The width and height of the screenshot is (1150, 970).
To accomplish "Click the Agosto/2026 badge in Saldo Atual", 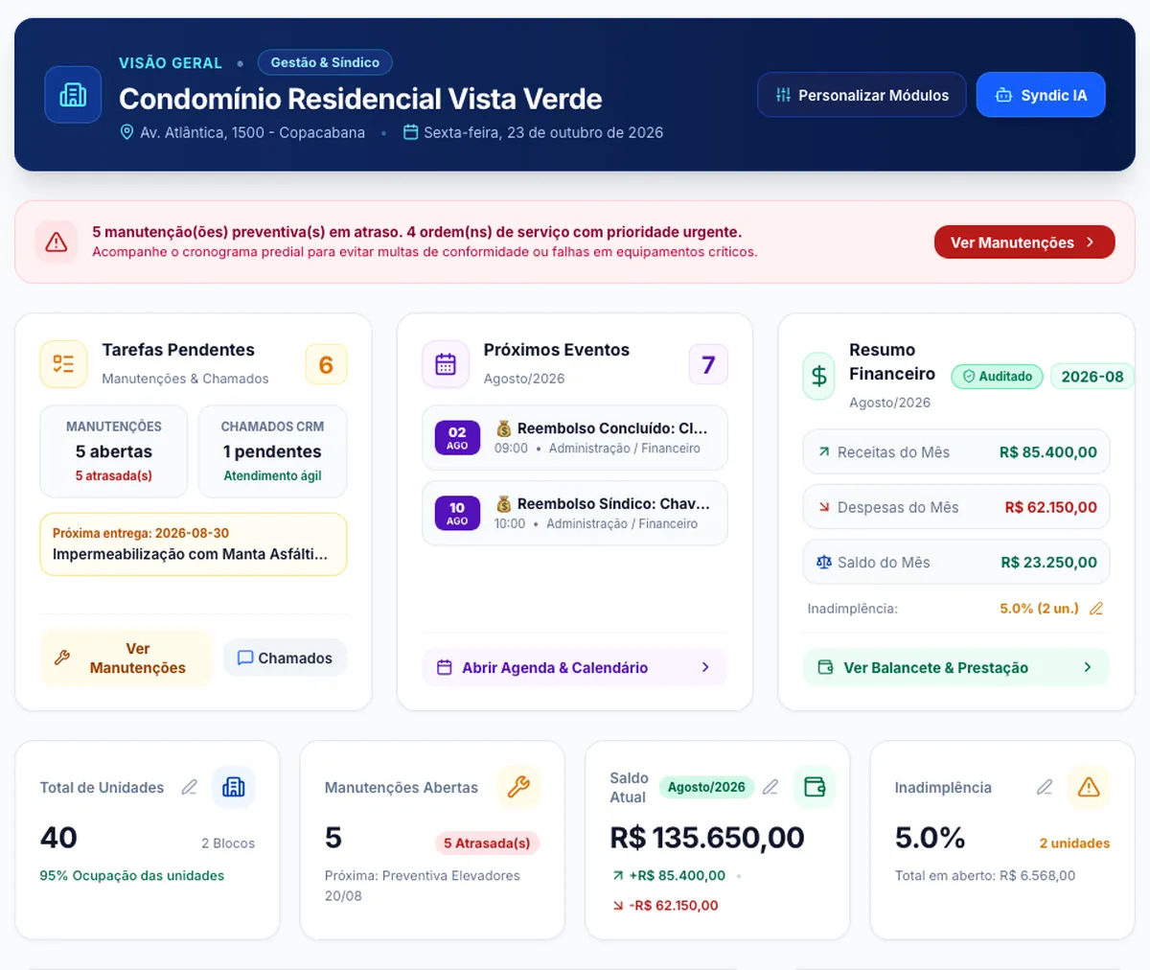I will point(706,787).
